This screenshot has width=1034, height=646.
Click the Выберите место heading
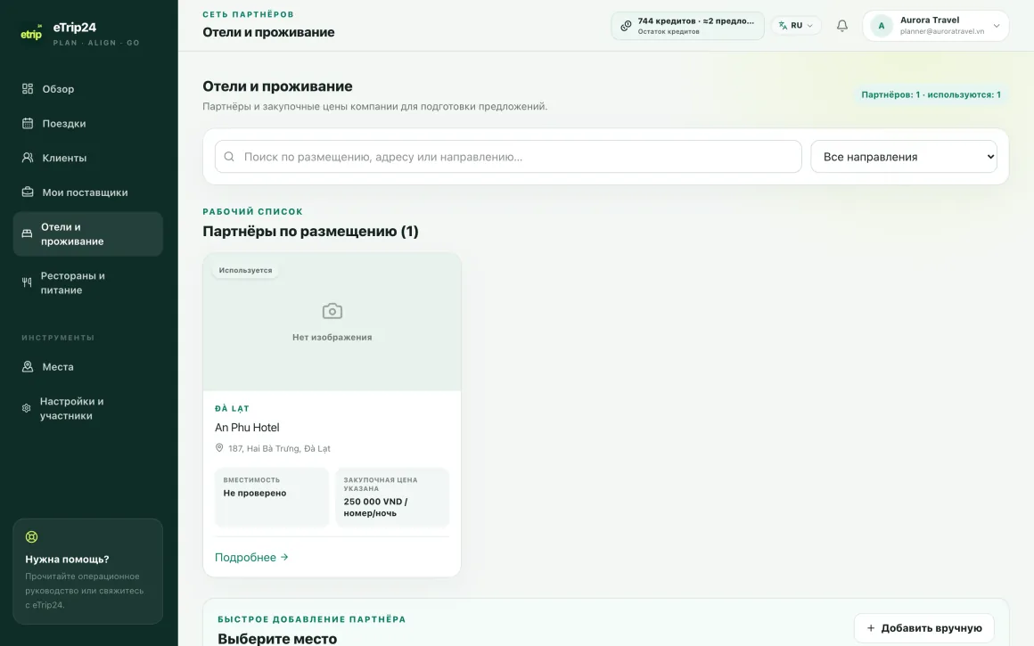click(x=277, y=638)
